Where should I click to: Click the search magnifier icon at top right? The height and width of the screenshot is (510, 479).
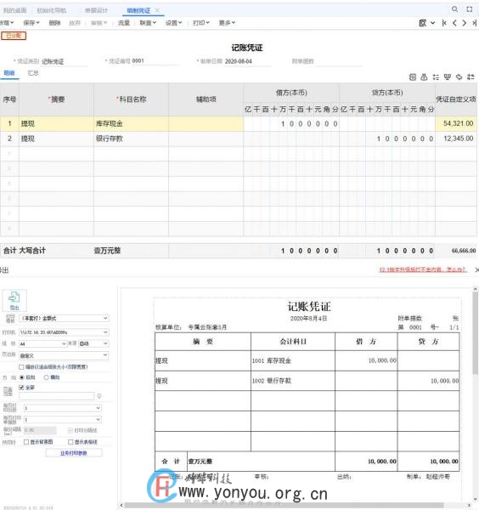(454, 9)
